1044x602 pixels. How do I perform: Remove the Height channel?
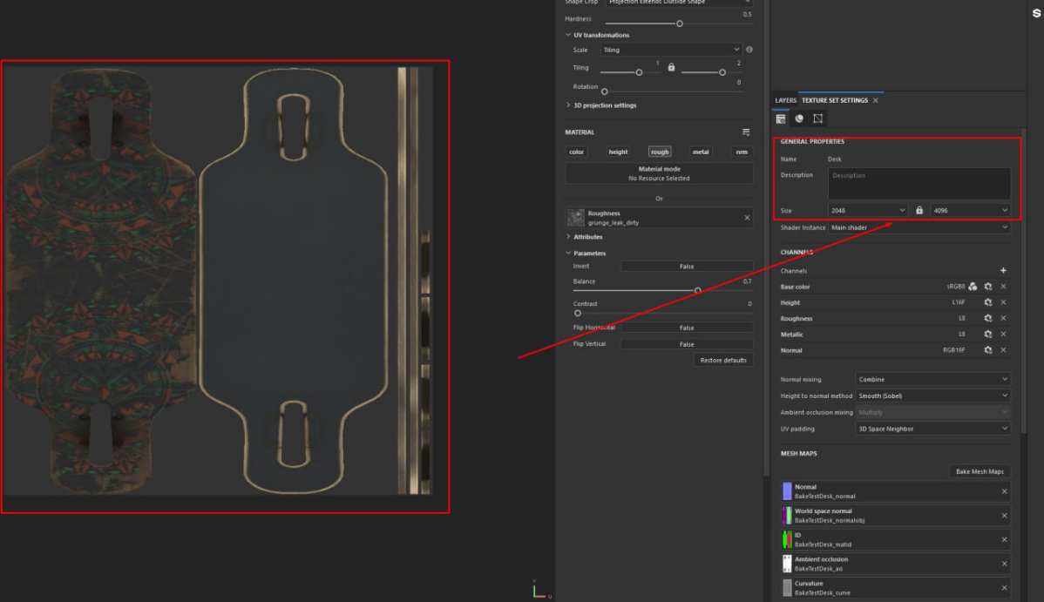1003,302
